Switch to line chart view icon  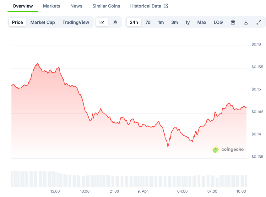point(102,22)
